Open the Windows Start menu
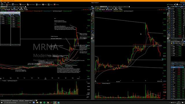The width and height of the screenshot is (185, 104). pos(2,103)
